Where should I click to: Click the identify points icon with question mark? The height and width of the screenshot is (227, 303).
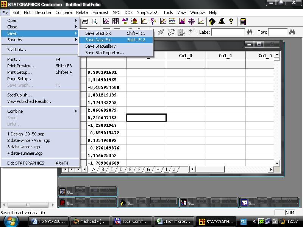point(181,32)
